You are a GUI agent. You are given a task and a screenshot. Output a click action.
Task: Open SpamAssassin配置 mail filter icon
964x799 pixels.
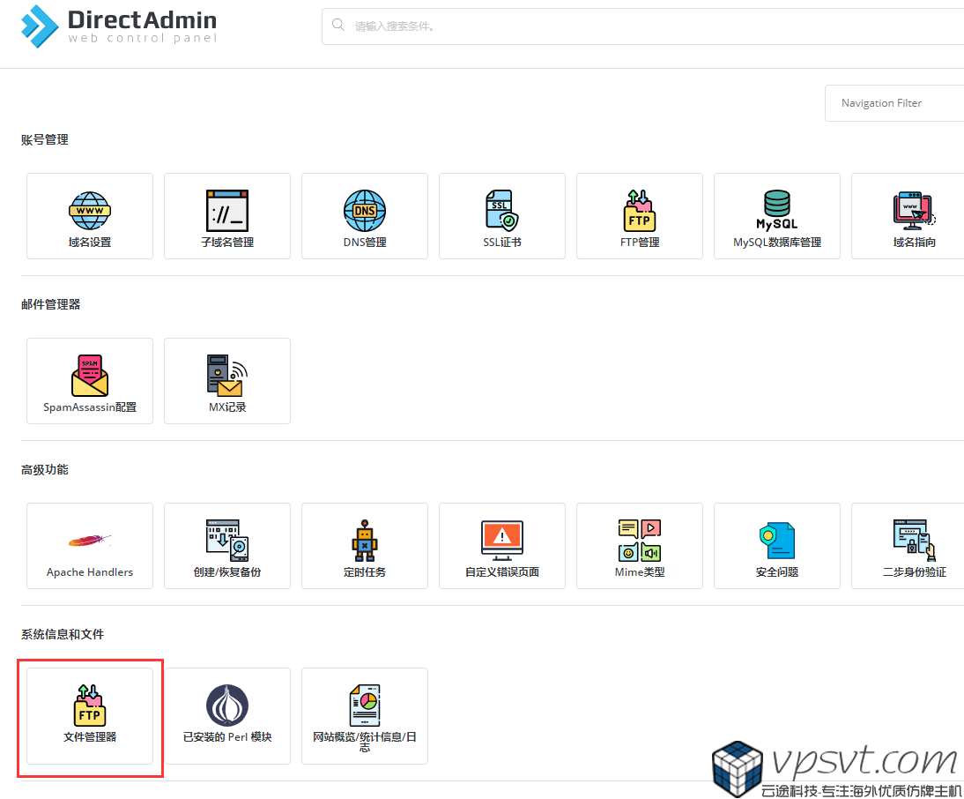[x=90, y=377]
